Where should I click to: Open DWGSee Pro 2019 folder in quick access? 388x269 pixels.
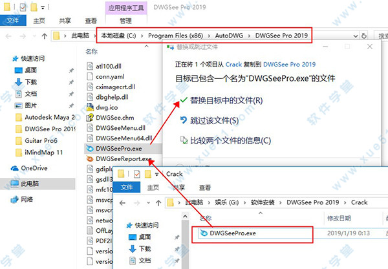50,129
